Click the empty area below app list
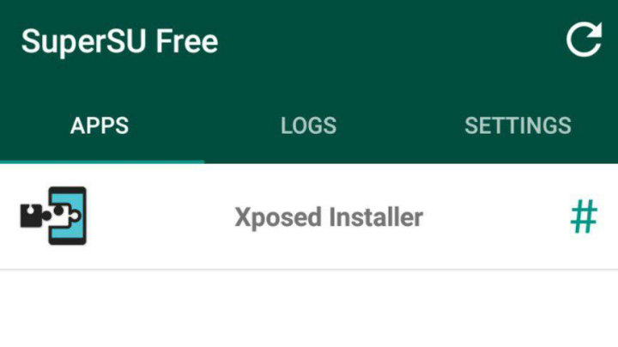The image size is (618, 347). click(309, 308)
